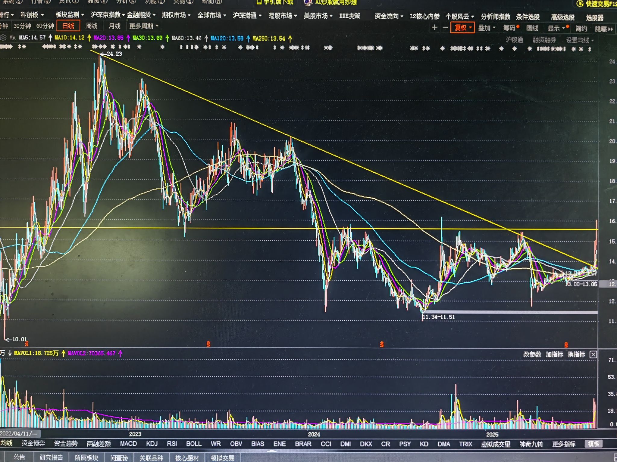
Task: Select 神奇九转 indicator tab
Action: [531, 444]
